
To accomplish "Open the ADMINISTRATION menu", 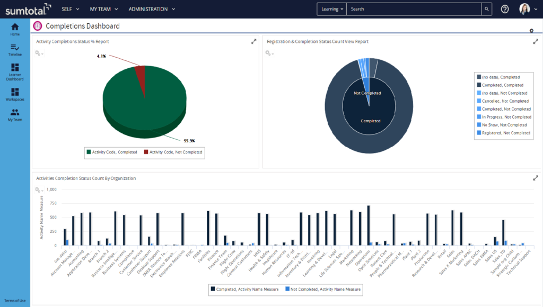I will click(x=152, y=9).
